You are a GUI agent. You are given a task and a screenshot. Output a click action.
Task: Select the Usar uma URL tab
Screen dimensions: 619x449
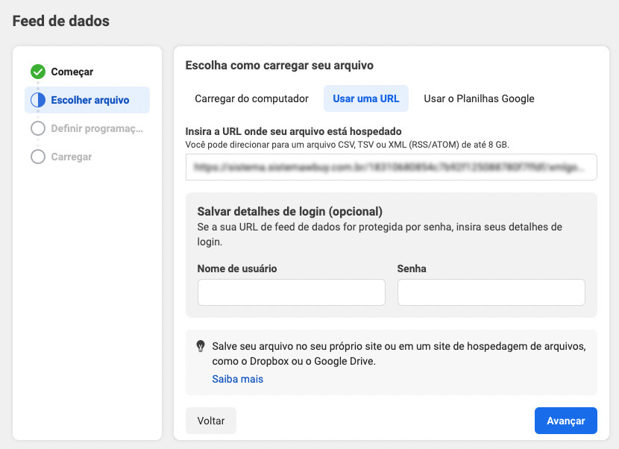(x=365, y=98)
